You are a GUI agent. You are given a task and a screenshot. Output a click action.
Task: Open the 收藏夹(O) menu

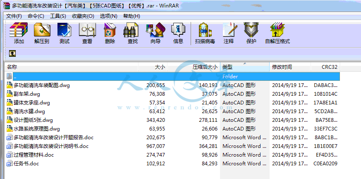[83, 16]
